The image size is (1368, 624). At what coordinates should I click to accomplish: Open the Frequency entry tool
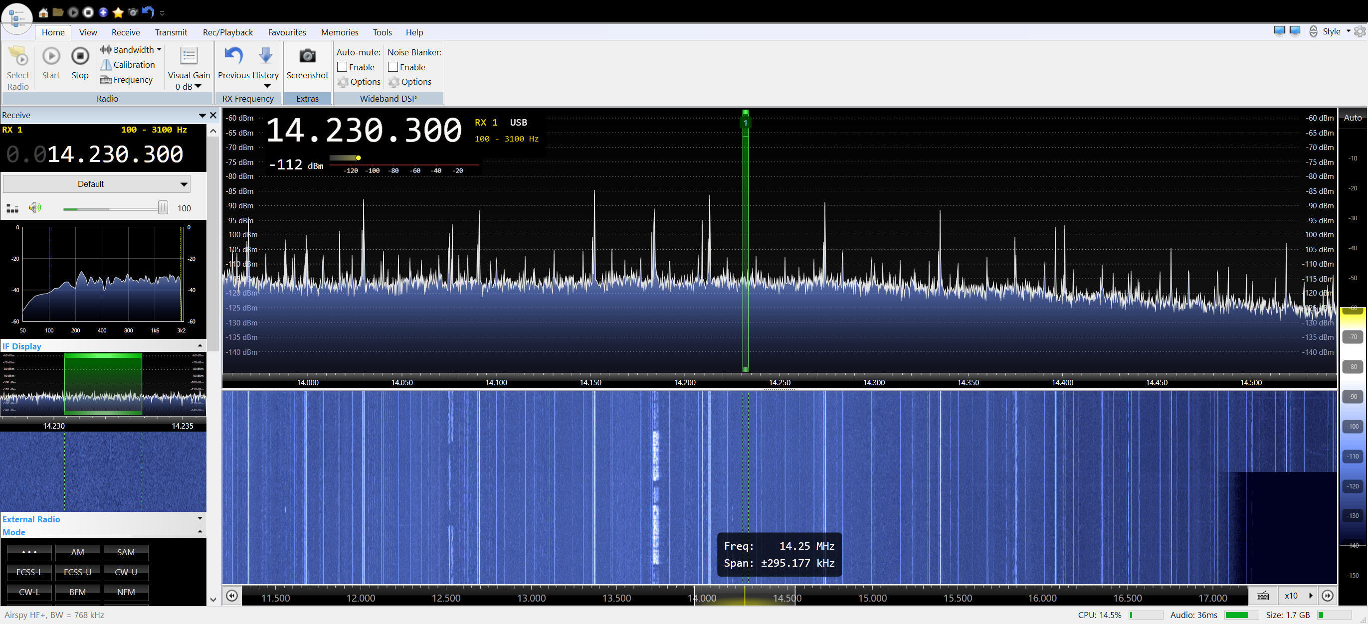[126, 80]
